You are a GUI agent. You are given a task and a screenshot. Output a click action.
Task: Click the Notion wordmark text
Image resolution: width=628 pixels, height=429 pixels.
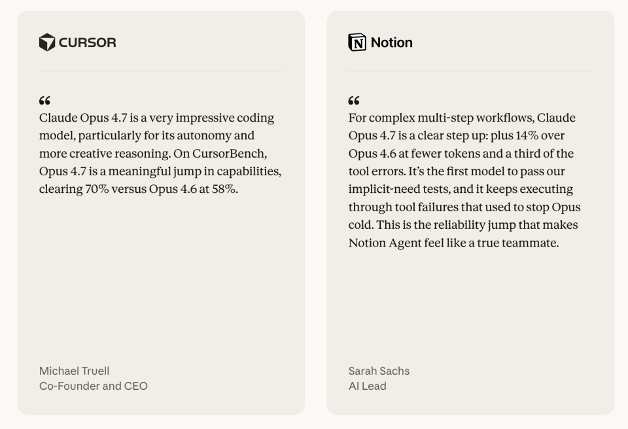pos(391,43)
